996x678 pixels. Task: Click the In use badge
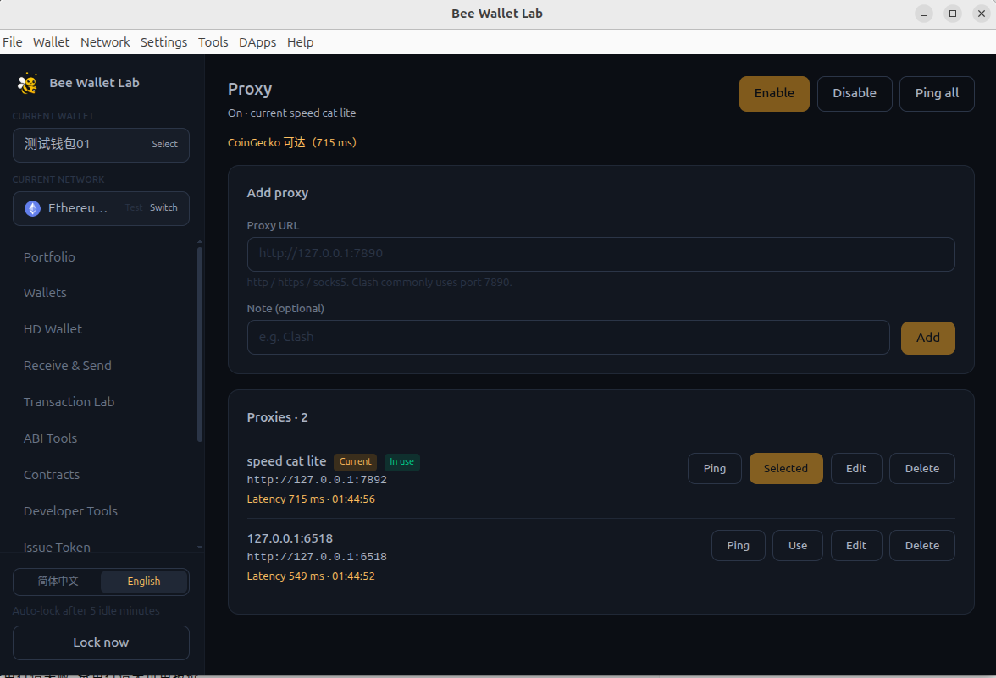click(x=401, y=461)
